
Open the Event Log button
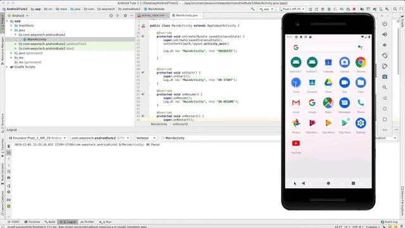[389, 222]
